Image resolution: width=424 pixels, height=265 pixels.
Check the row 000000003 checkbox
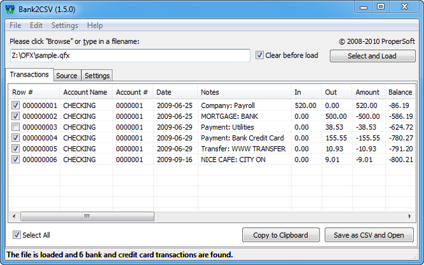(x=15, y=127)
